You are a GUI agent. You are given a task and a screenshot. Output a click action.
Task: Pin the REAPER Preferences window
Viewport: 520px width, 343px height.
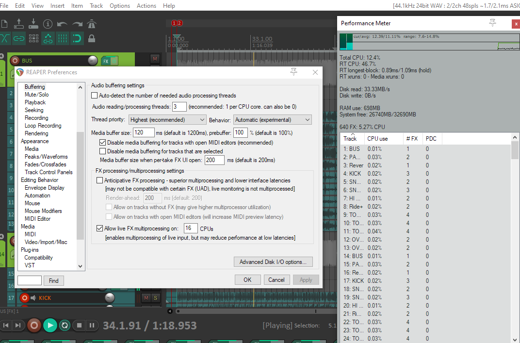coord(294,72)
